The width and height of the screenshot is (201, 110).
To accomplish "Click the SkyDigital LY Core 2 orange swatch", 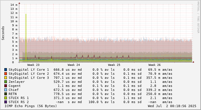I will [6, 74].
